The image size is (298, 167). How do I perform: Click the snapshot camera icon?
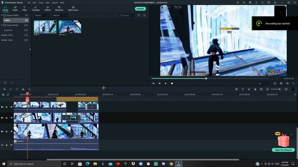[281, 83]
